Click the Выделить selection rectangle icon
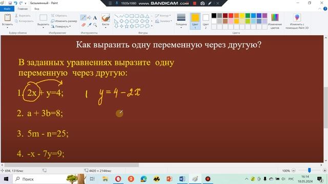The width and height of the screenshot is (328, 184). [x=43, y=18]
